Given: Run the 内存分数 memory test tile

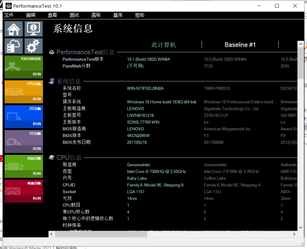Looking at the screenshot, I should pyautogui.click(x=24, y=166).
